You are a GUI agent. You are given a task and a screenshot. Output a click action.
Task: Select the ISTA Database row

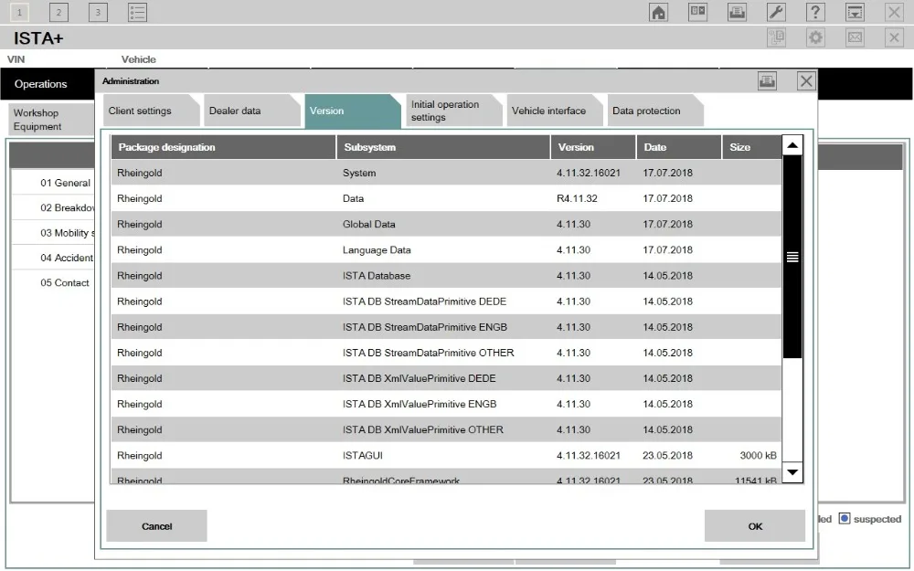click(x=446, y=276)
